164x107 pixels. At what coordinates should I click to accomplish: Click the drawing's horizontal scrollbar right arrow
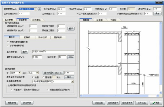point(158,95)
